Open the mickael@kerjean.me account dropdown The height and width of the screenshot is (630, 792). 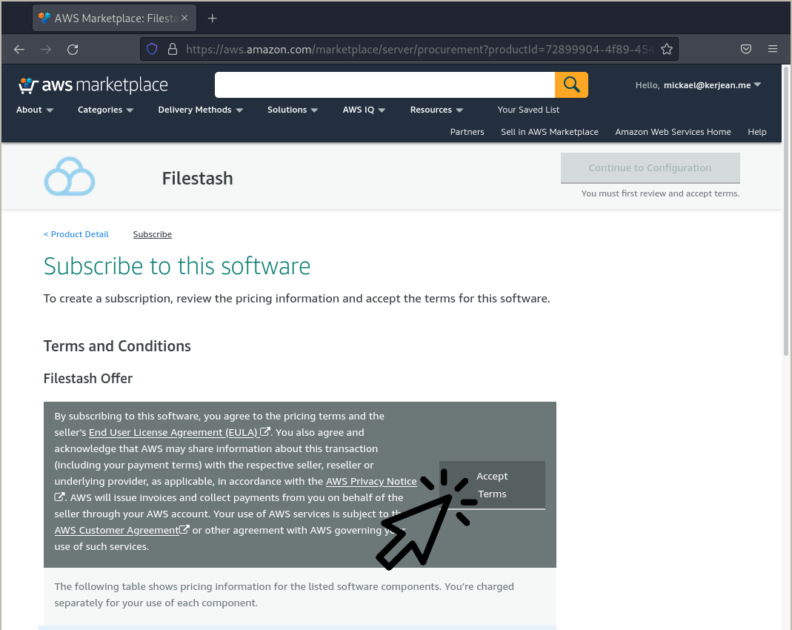pos(698,85)
